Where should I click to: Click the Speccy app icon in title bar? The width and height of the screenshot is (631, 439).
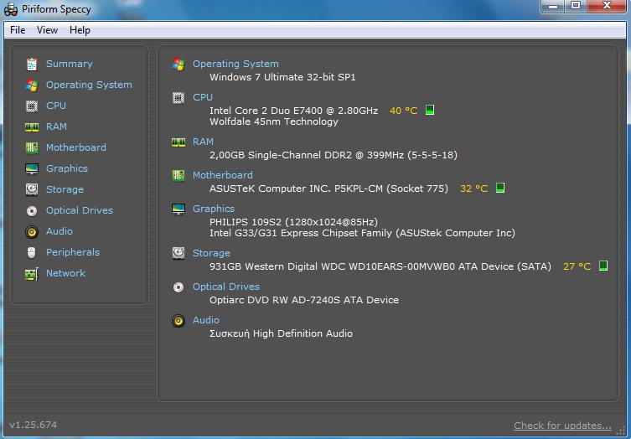click(11, 9)
